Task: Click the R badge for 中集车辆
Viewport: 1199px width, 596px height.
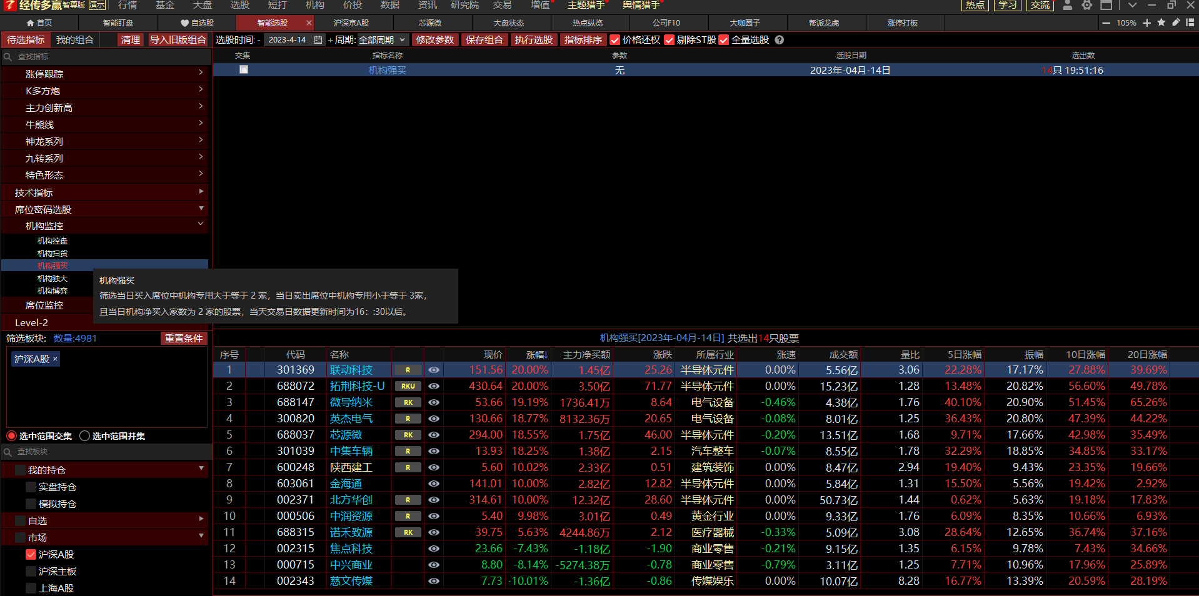Action: tap(408, 452)
